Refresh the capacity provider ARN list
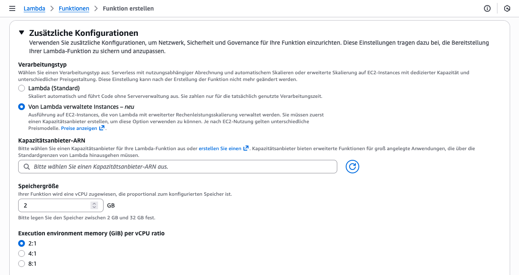The height and width of the screenshot is (275, 519). tap(352, 167)
